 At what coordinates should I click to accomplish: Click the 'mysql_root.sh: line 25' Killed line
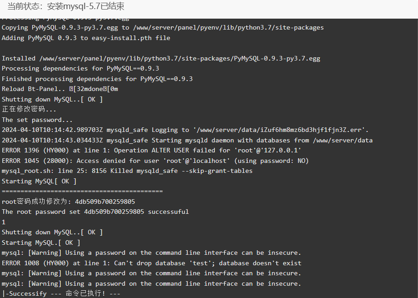[127, 171]
